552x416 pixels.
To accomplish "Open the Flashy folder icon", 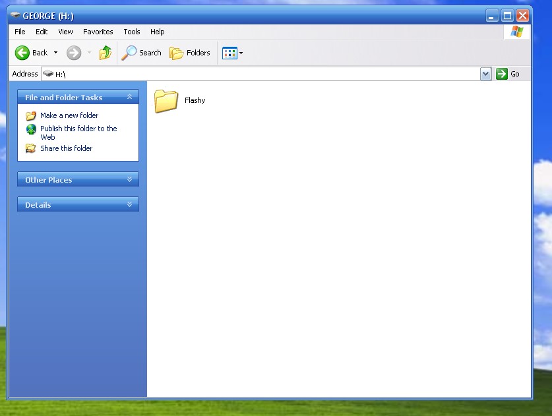I will click(x=166, y=100).
